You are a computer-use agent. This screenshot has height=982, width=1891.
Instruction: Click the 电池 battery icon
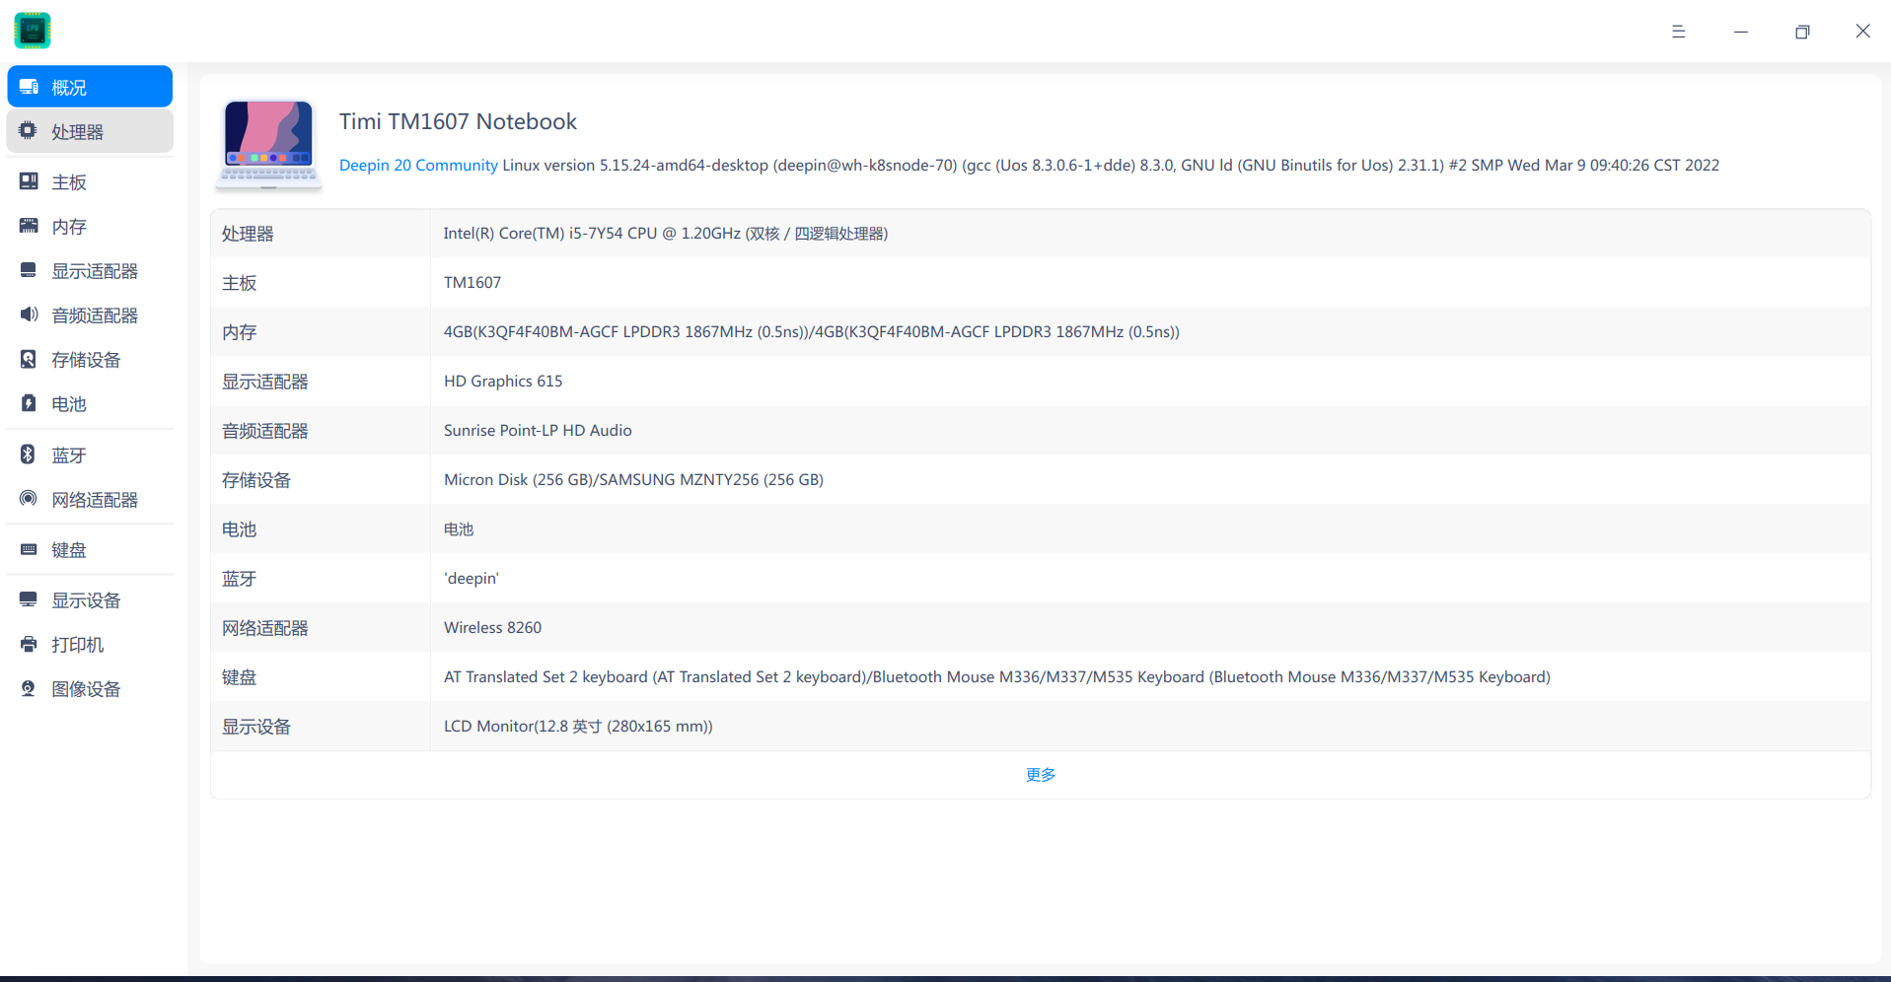pyautogui.click(x=29, y=403)
